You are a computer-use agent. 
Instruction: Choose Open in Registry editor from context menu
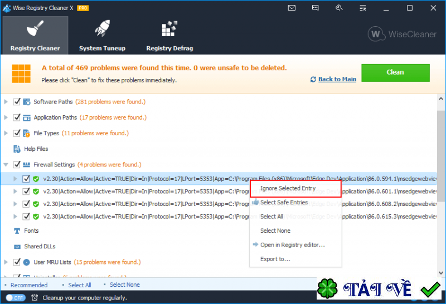pyautogui.click(x=295, y=245)
